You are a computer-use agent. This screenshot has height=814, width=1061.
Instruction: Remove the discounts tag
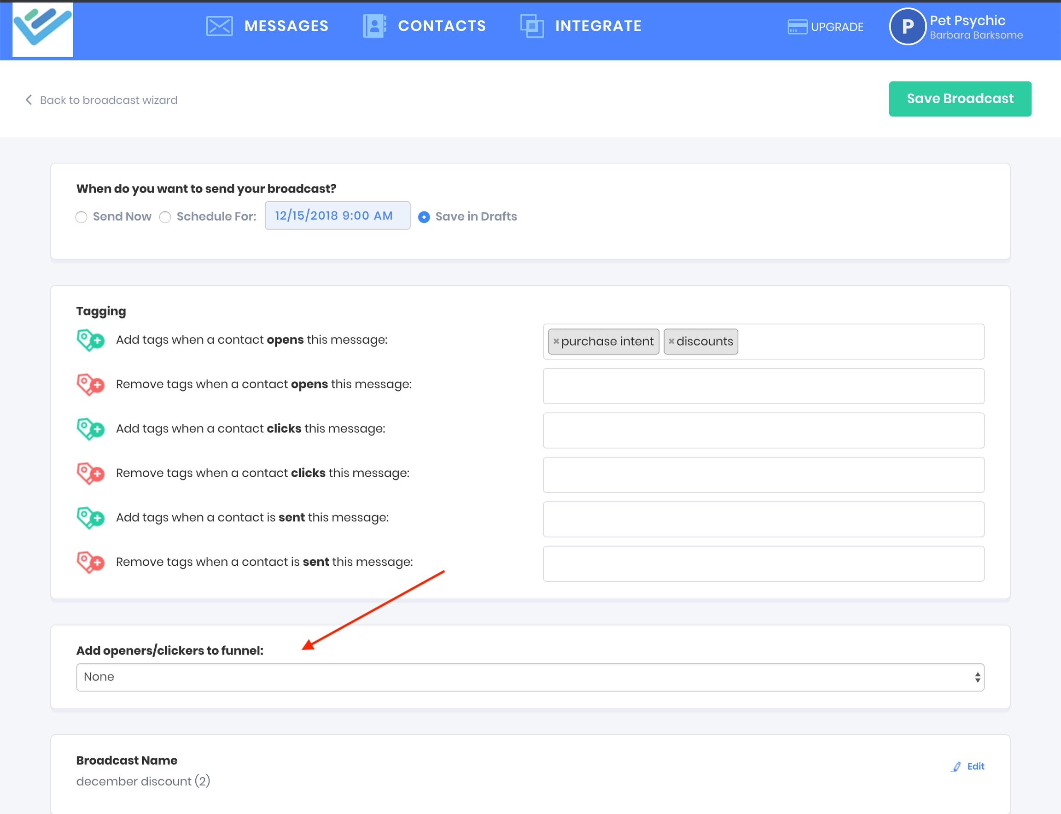click(671, 342)
